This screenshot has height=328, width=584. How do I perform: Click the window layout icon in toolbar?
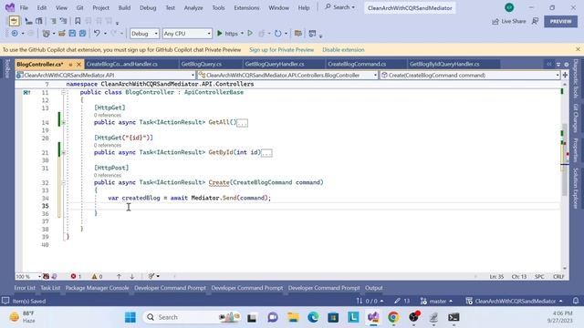(312, 34)
